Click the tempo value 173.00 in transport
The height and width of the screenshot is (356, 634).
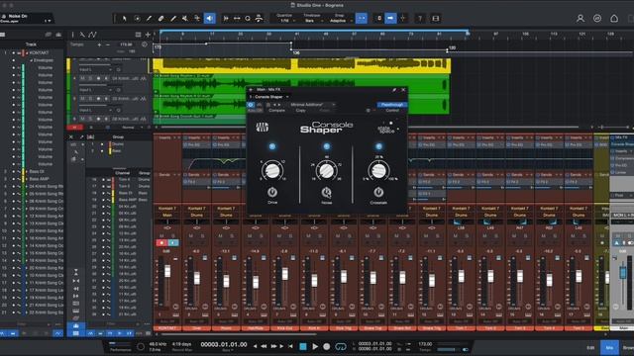(425, 344)
